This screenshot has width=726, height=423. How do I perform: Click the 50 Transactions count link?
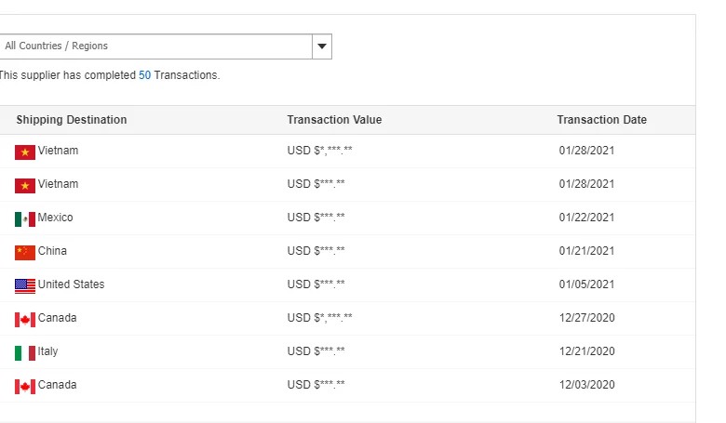pos(144,75)
